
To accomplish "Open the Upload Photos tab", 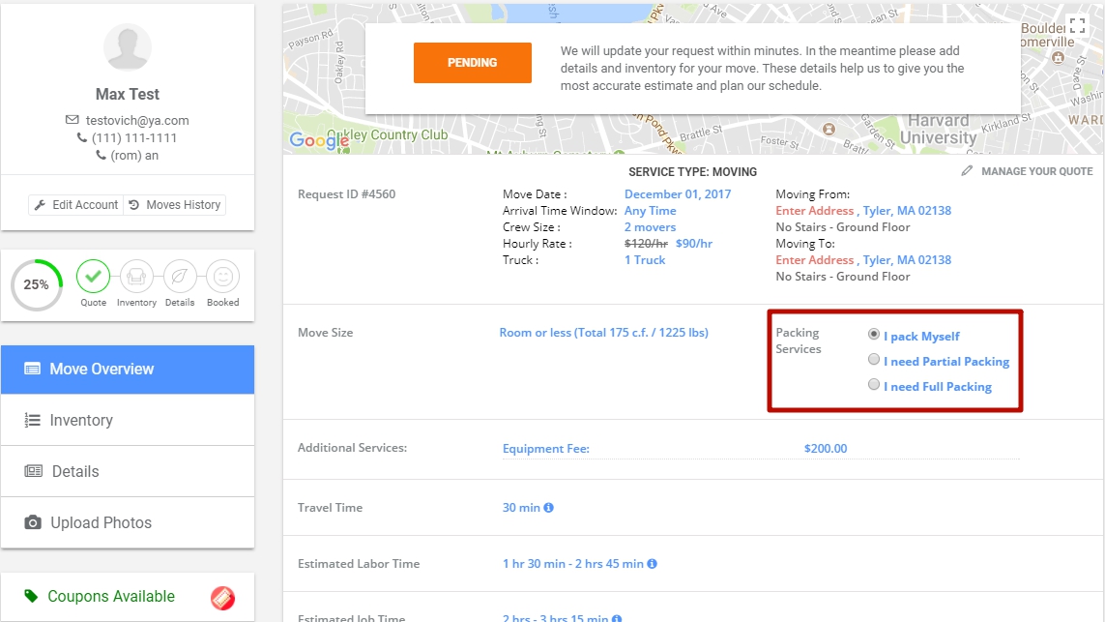I will pyautogui.click(x=128, y=522).
